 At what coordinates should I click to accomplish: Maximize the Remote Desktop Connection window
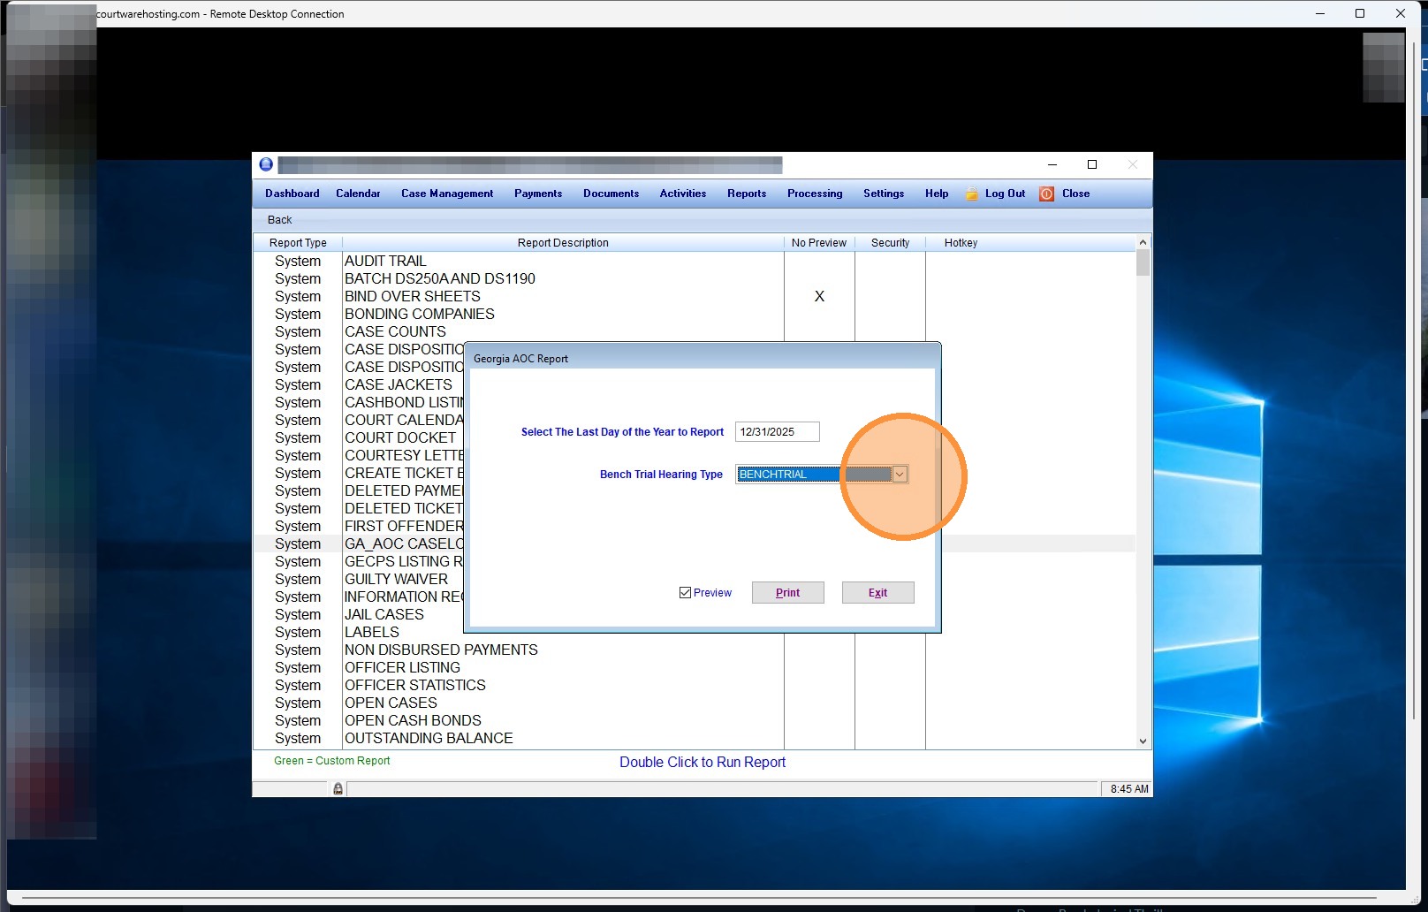1360,13
